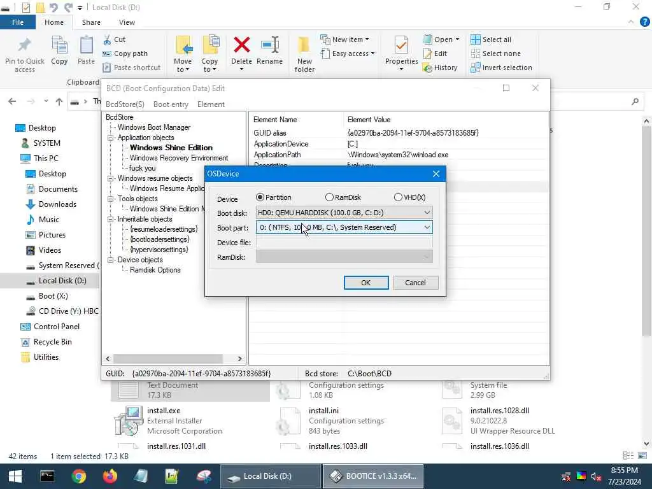Open the Easy access dropdown

348,53
